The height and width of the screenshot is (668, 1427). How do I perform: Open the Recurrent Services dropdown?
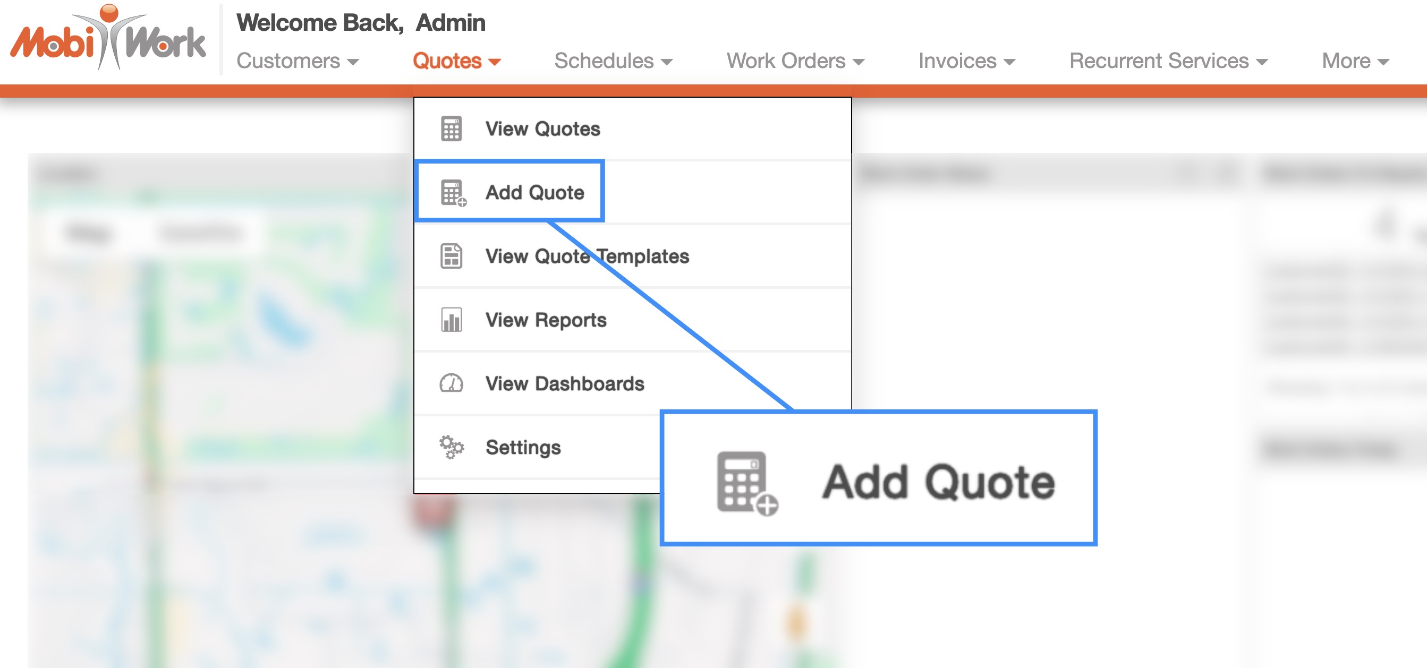tap(1168, 61)
